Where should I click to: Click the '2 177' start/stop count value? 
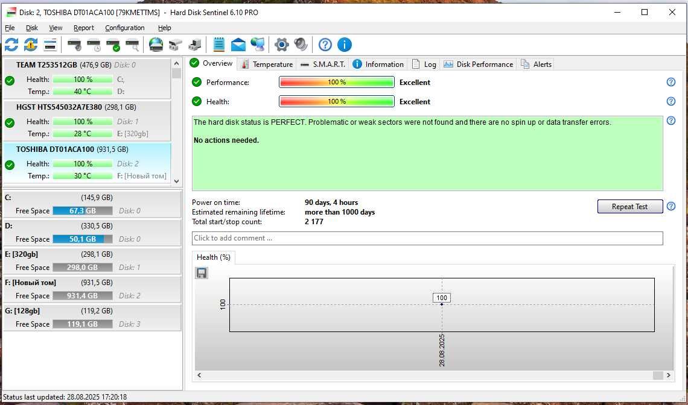[x=314, y=222]
